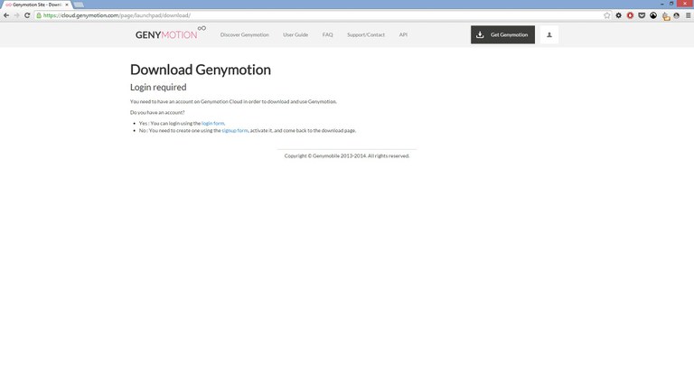Click the Genymotion logo
Viewport: 694px width, 376px height.
(171, 33)
